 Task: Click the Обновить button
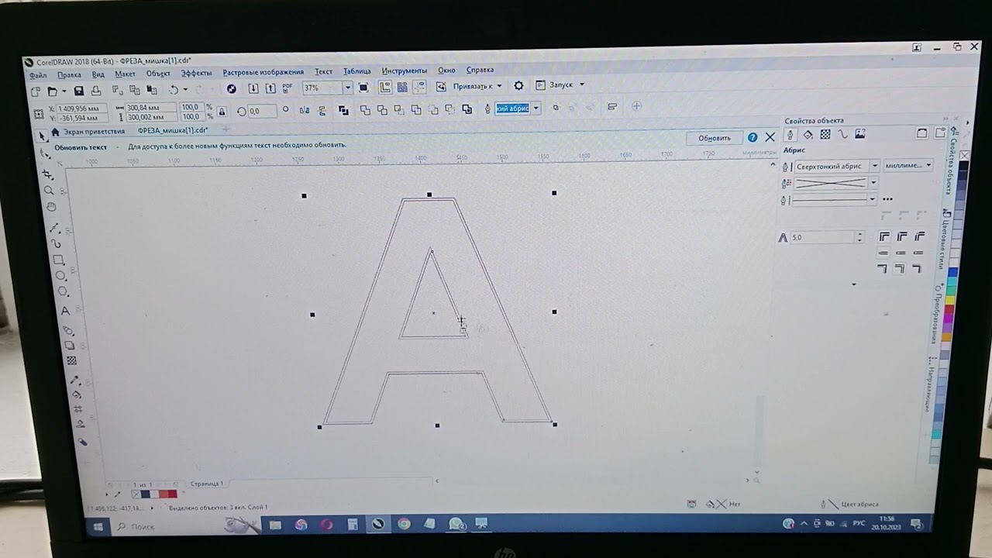pos(714,138)
